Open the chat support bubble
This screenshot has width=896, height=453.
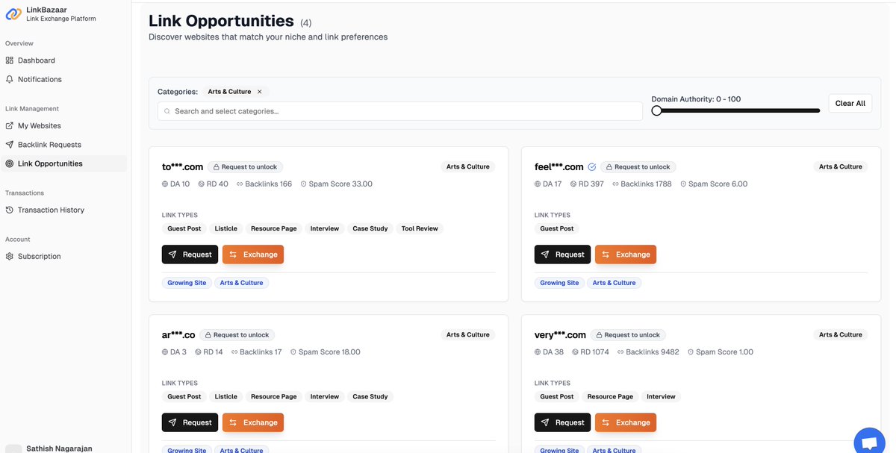[x=869, y=442]
